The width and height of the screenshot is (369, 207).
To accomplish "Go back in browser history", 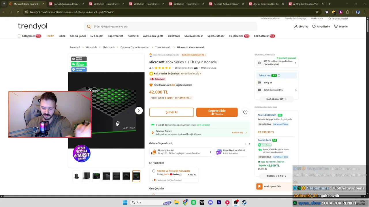I will pyautogui.click(x=4, y=12).
